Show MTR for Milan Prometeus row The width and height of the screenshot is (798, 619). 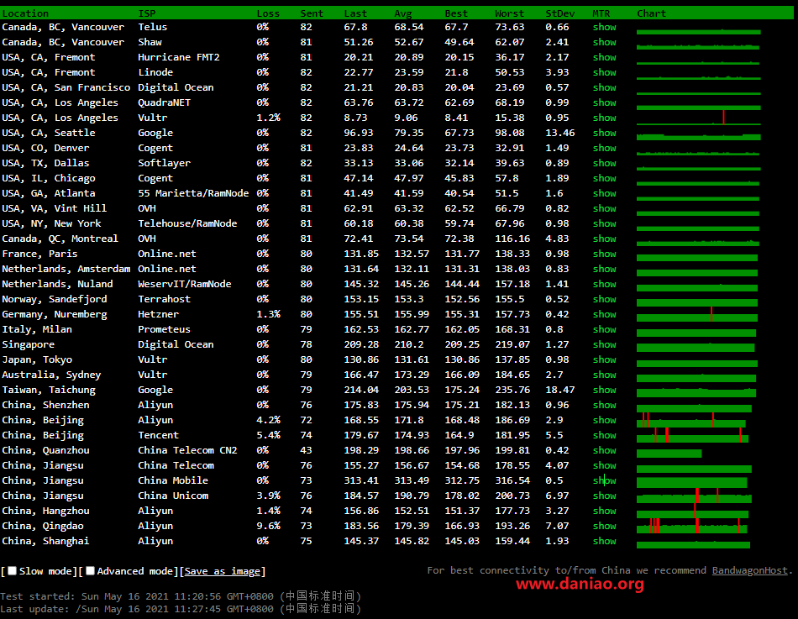point(605,329)
